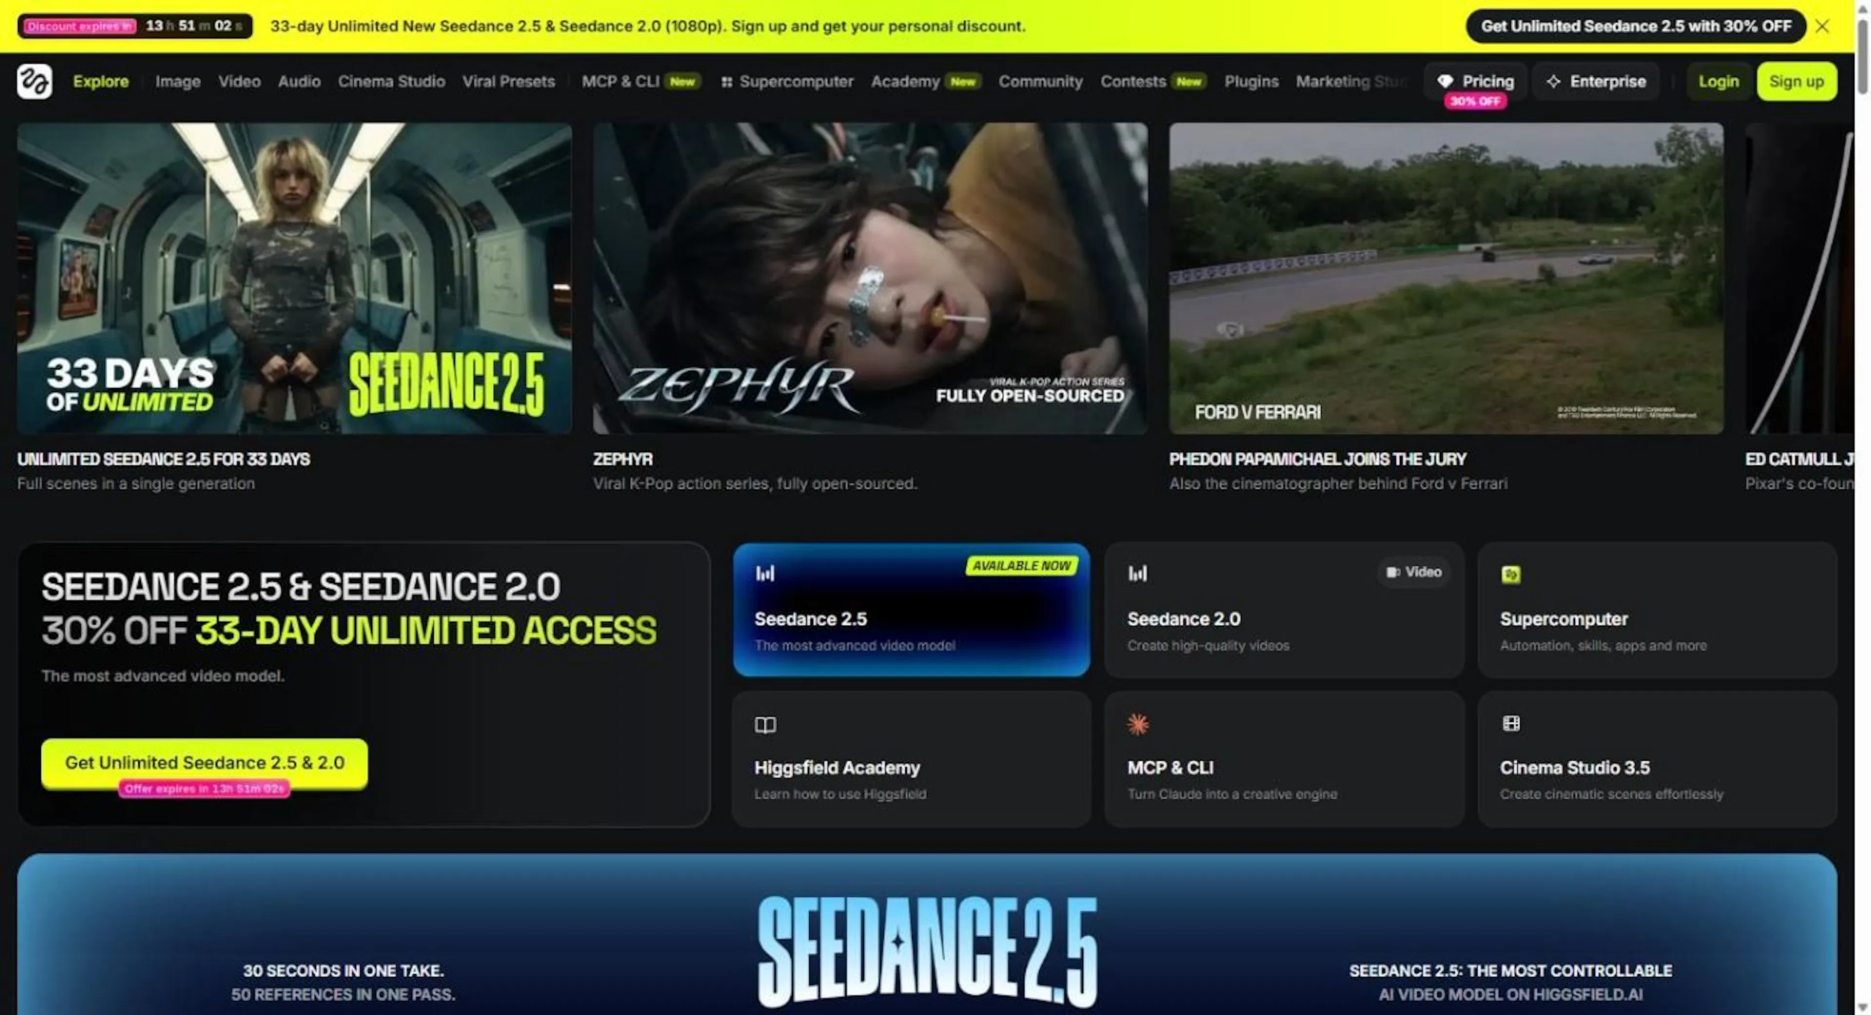
Task: Click the 'ZEPHYR' caption title
Action: (623, 459)
